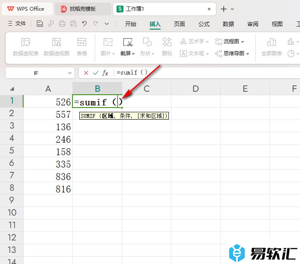Screen dimensions: 300x264
Task: Click the pie chart icon
Action: pyautogui.click(x=291, y=54)
